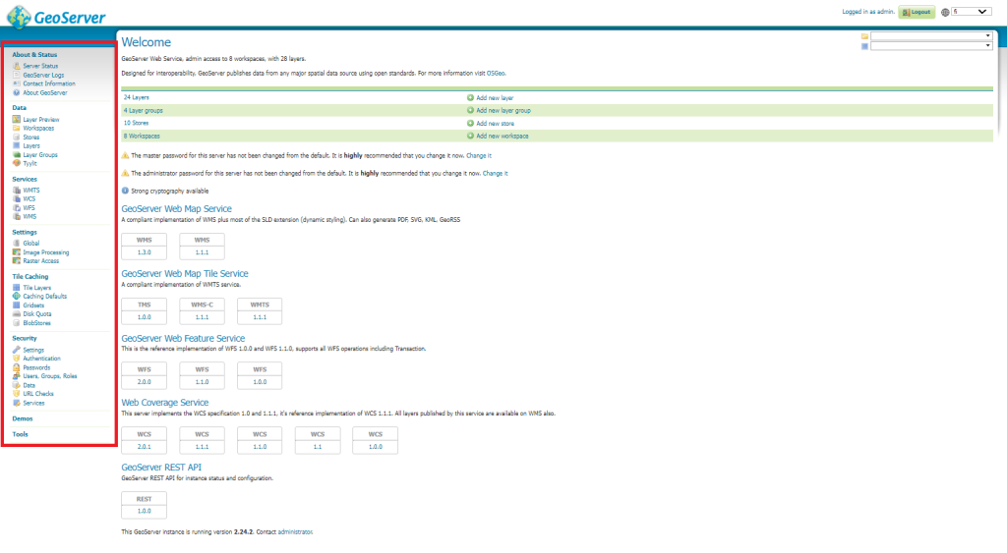
Task: Open the OSGeo link
Action: pyautogui.click(x=496, y=73)
